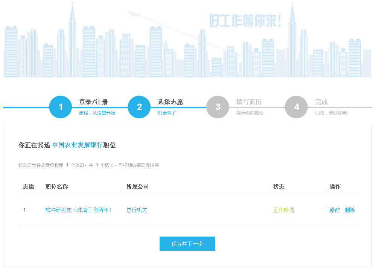Click the 加油，看好你哦！ subtitle

(x=333, y=113)
